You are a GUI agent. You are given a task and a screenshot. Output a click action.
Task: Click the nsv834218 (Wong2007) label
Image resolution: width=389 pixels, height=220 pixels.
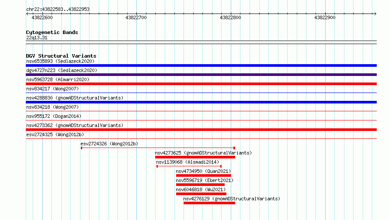tap(52, 107)
